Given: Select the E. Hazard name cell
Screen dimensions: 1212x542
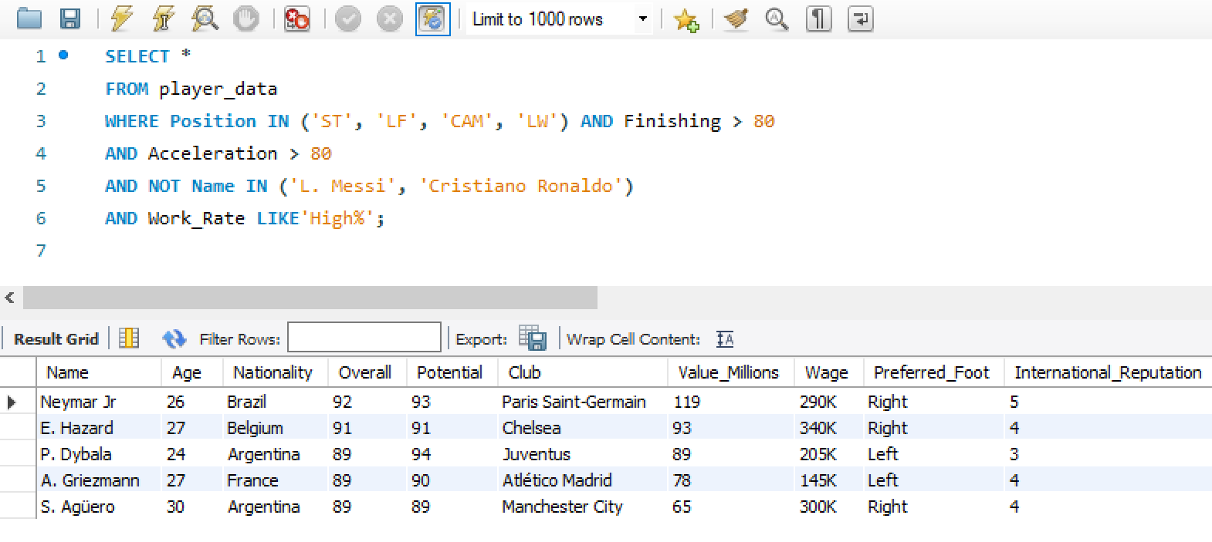Looking at the screenshot, I should (x=99, y=428).
